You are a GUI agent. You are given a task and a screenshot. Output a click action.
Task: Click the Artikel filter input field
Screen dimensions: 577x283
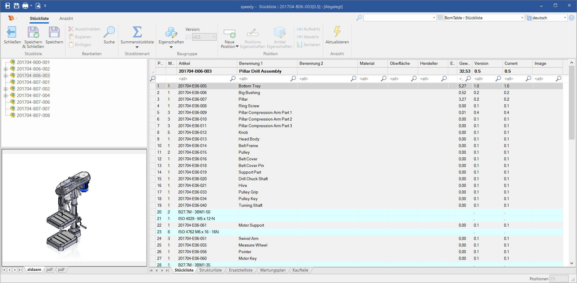click(x=204, y=79)
